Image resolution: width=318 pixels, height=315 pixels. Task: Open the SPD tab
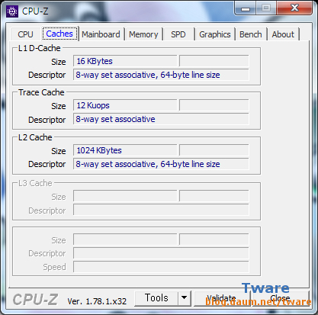point(178,34)
